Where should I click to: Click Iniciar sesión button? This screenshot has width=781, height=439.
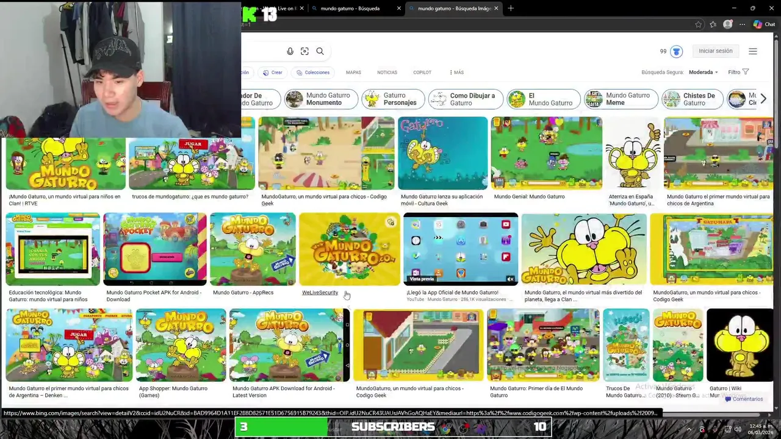pyautogui.click(x=715, y=51)
